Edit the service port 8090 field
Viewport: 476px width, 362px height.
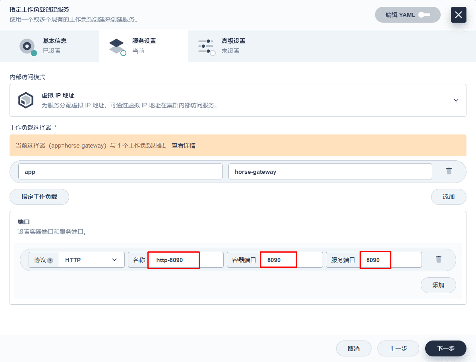(391, 260)
